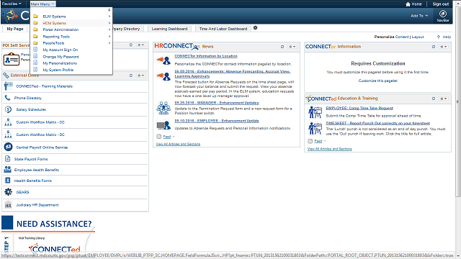Click Customize this pagelet link
The image size is (461, 259).
(x=377, y=81)
